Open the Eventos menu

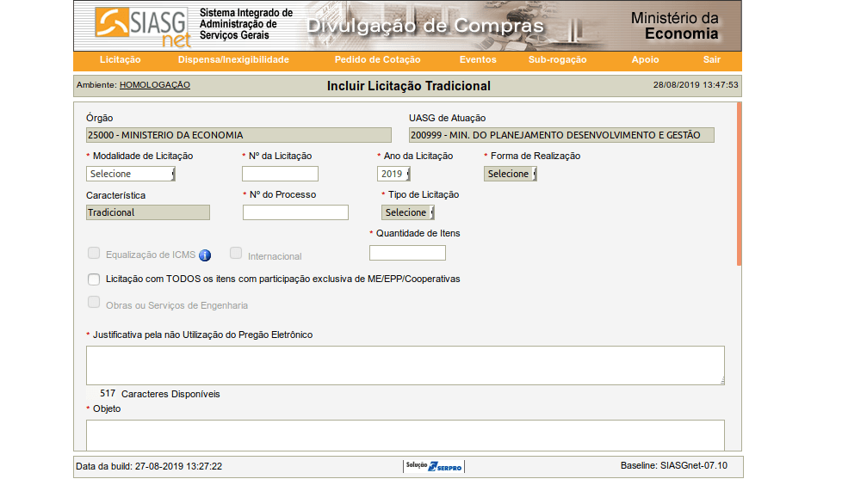tap(478, 59)
